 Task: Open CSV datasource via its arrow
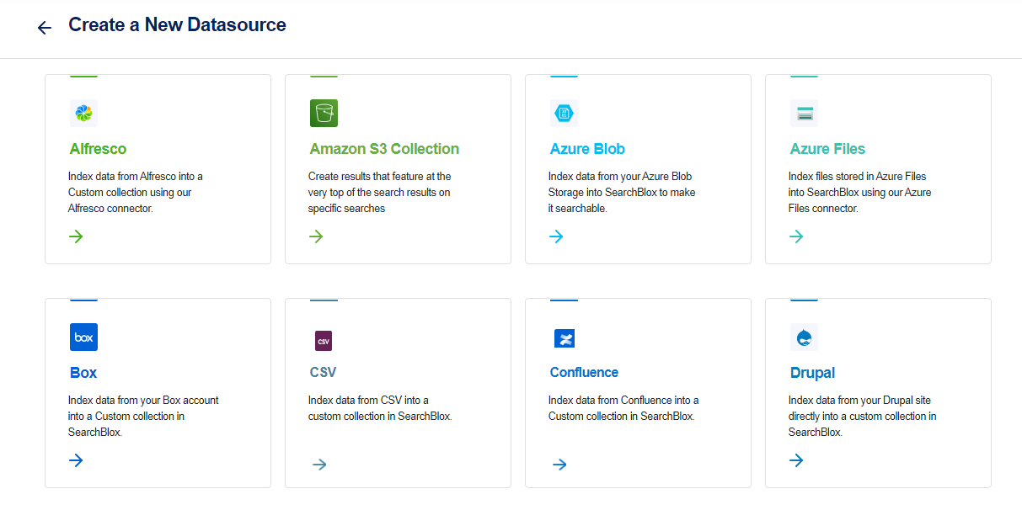point(319,465)
